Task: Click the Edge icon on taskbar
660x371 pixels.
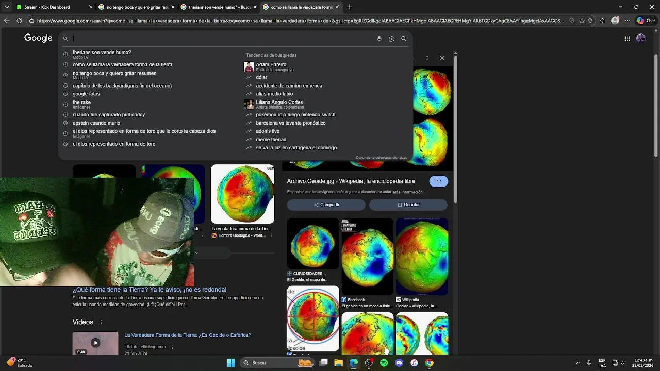Action: click(x=354, y=363)
